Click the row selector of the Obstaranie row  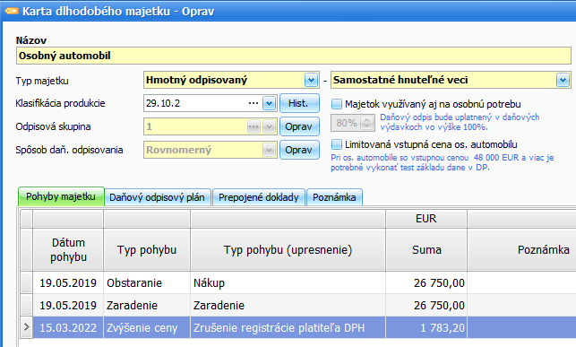click(27, 282)
